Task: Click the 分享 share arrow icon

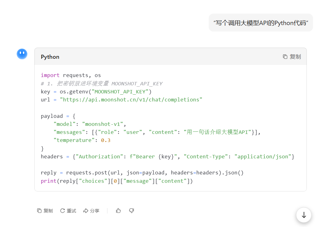Action: (x=86, y=211)
